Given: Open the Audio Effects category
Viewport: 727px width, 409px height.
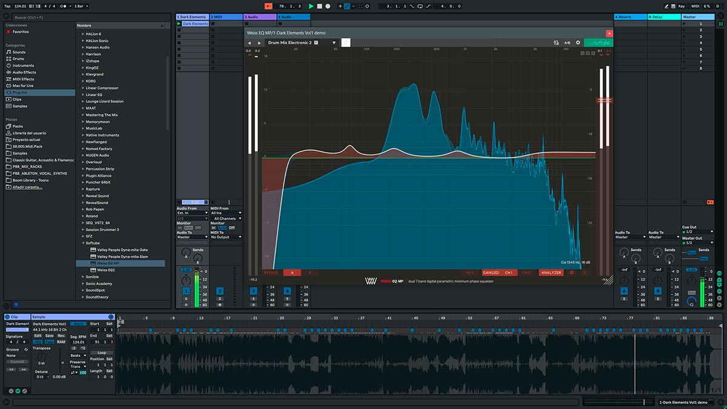Looking at the screenshot, I should (x=24, y=72).
